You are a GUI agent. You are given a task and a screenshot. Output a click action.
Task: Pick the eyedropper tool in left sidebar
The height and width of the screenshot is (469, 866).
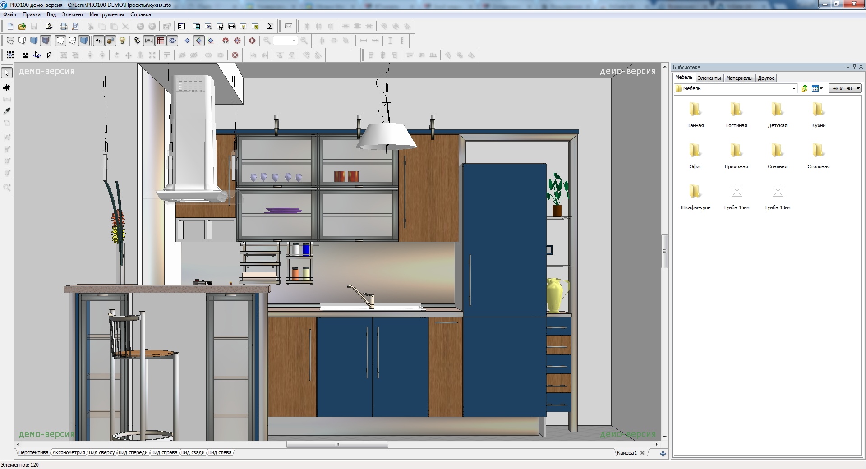click(x=7, y=110)
